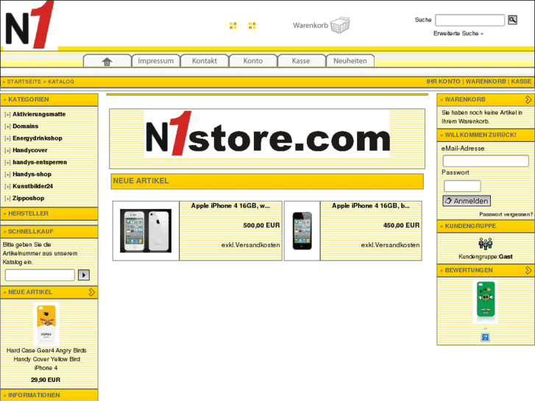The width and height of the screenshot is (535, 401).
Task: Expand the handys-entsperren category
Action: (x=7, y=163)
